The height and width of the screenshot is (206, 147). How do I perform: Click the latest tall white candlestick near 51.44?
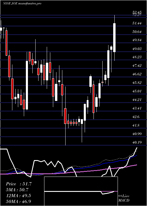point(114,38)
